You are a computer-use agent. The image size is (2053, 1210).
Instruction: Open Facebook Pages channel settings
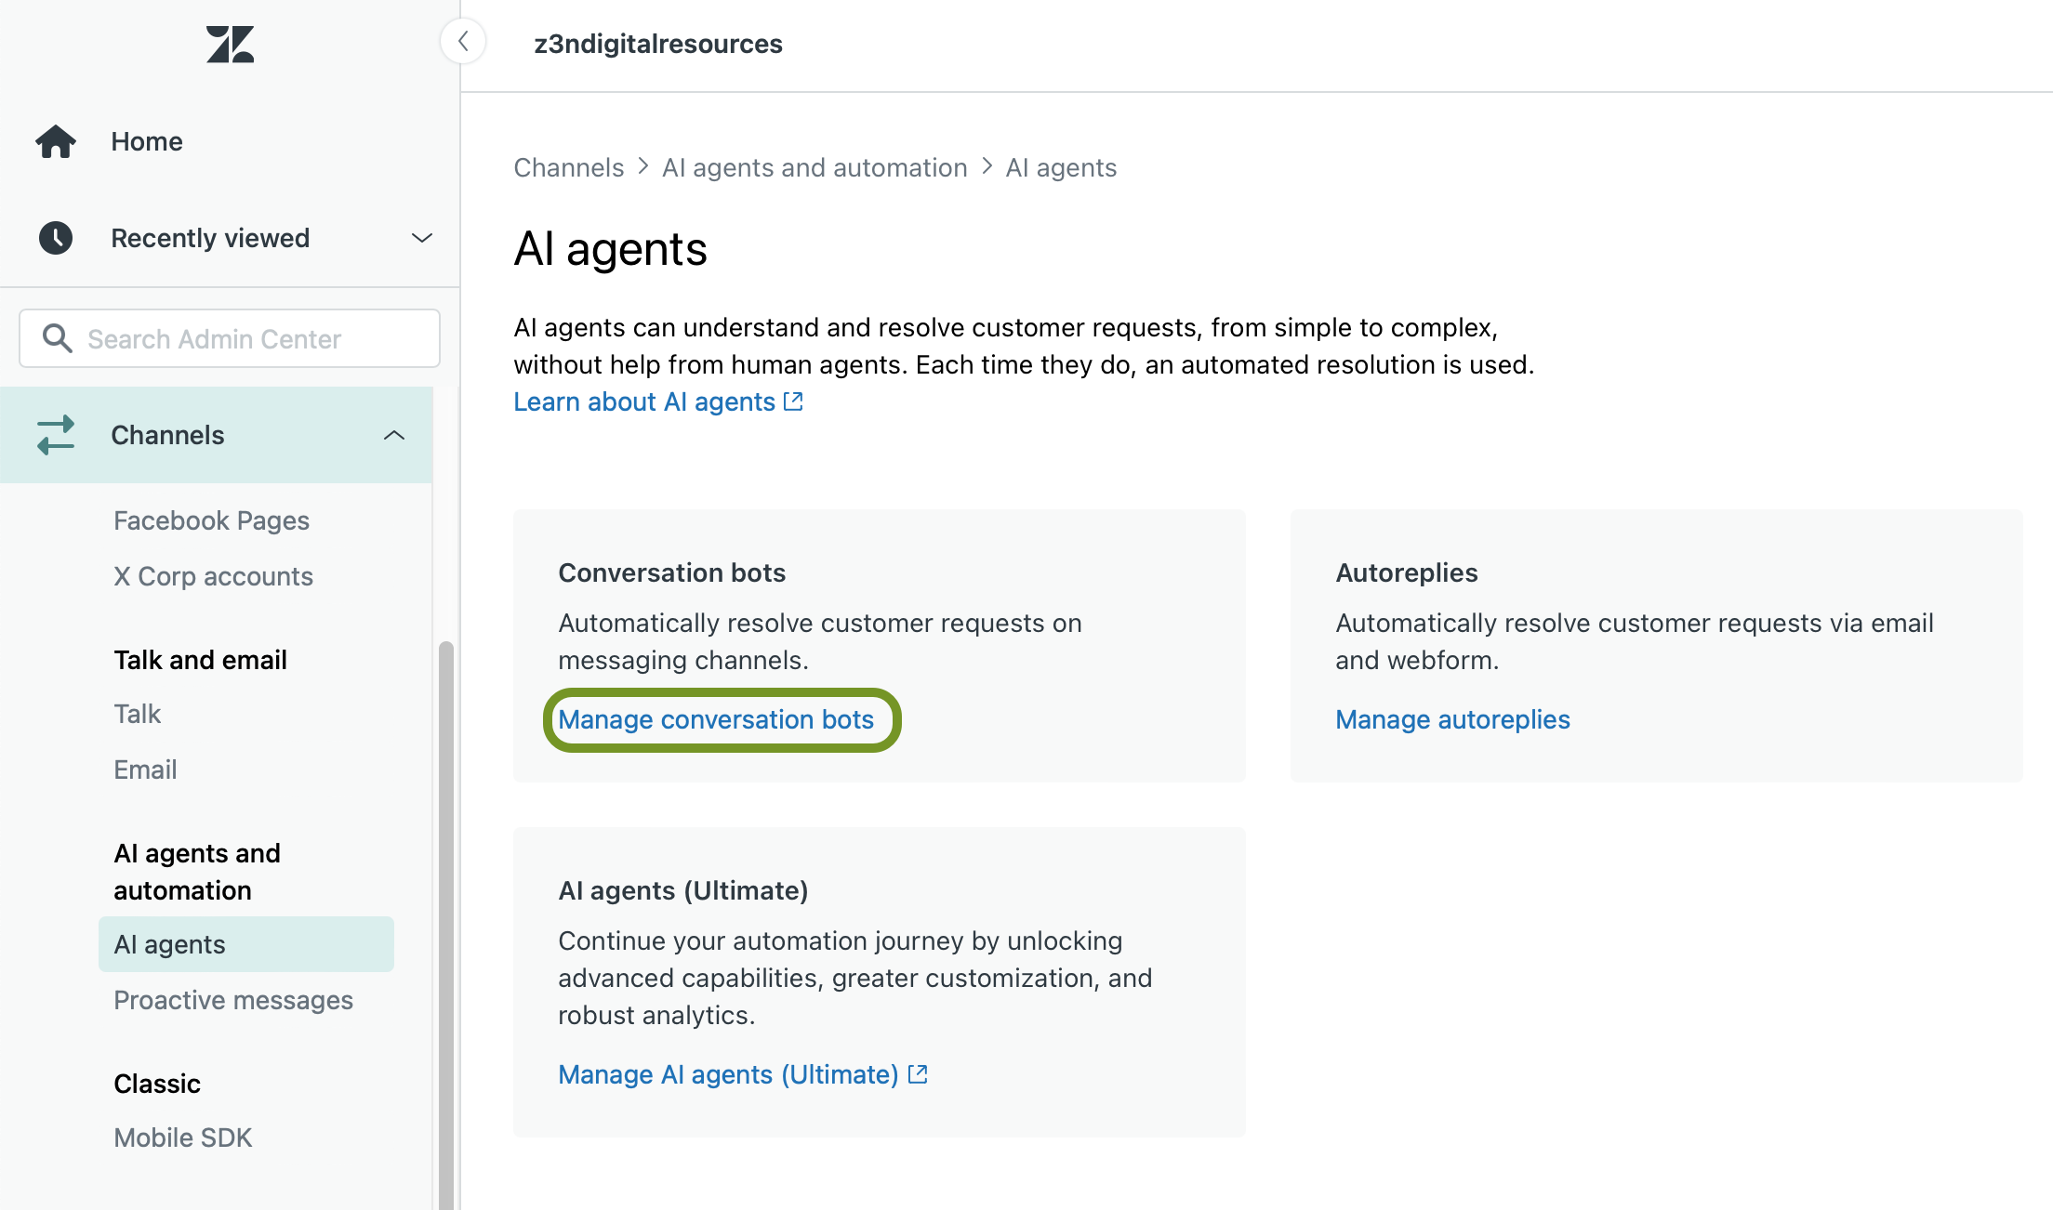212,520
